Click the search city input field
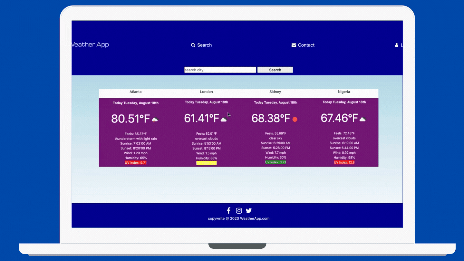Image resolution: width=464 pixels, height=261 pixels. click(x=220, y=70)
